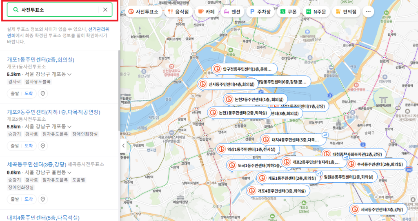The height and width of the screenshot is (221, 418).
Task: Click the +2 cluster badge on 대치4동주민센터 marker
Action: pyautogui.click(x=325, y=135)
